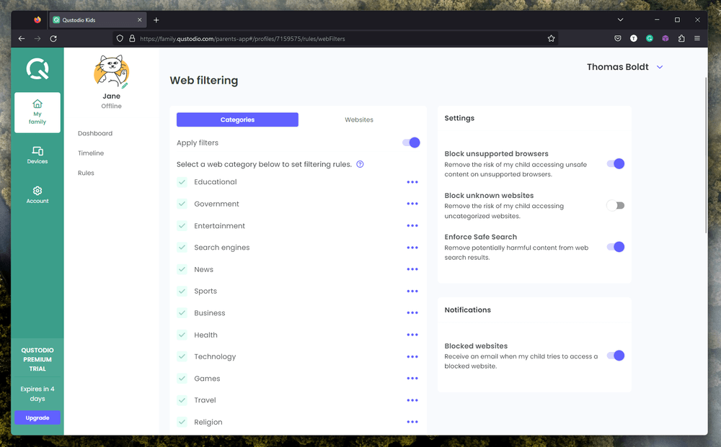Close the Qustodio Kids tab

[x=139, y=19]
